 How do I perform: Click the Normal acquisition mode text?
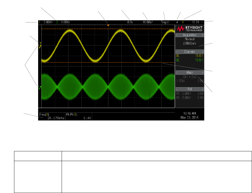190,39
